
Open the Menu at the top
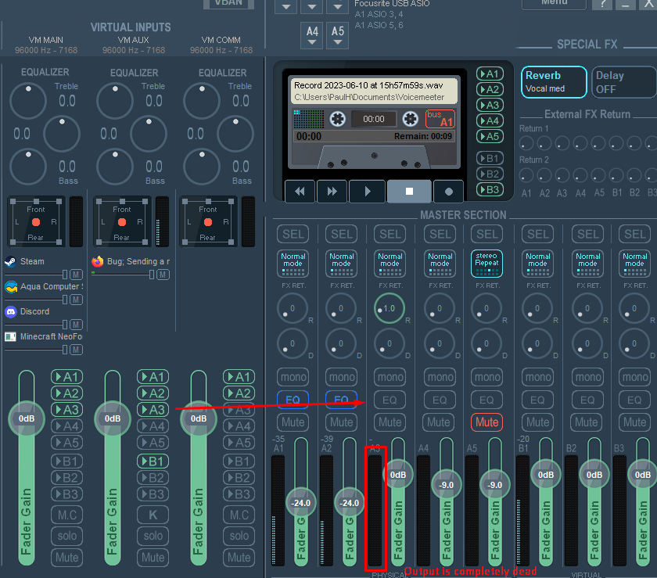tap(554, 2)
